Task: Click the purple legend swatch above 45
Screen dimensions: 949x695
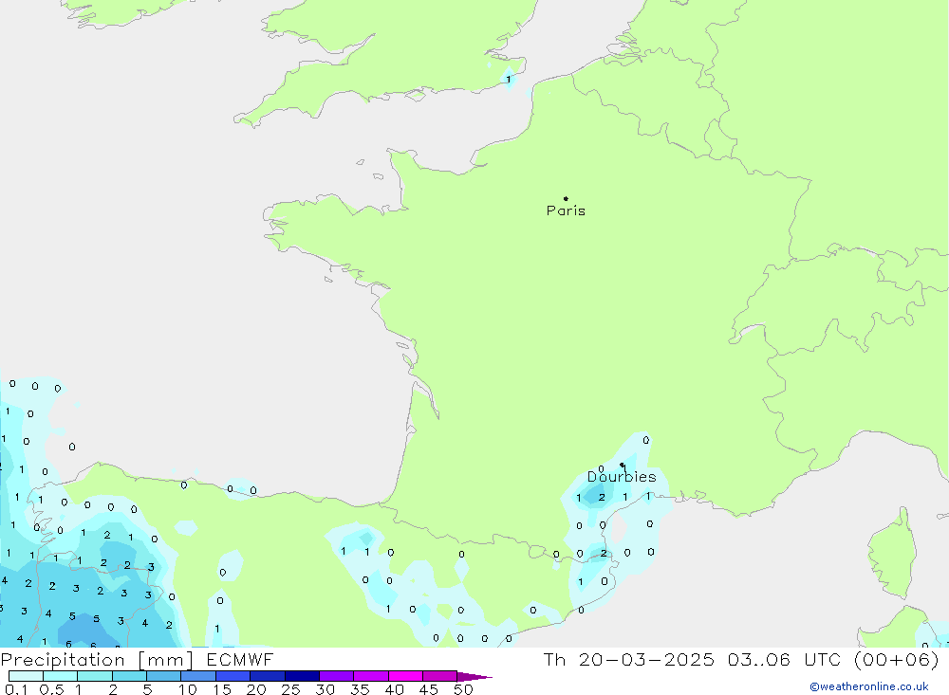Action: 439,676
